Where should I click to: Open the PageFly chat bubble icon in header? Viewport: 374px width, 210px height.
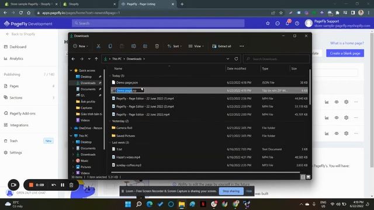(x=278, y=23)
